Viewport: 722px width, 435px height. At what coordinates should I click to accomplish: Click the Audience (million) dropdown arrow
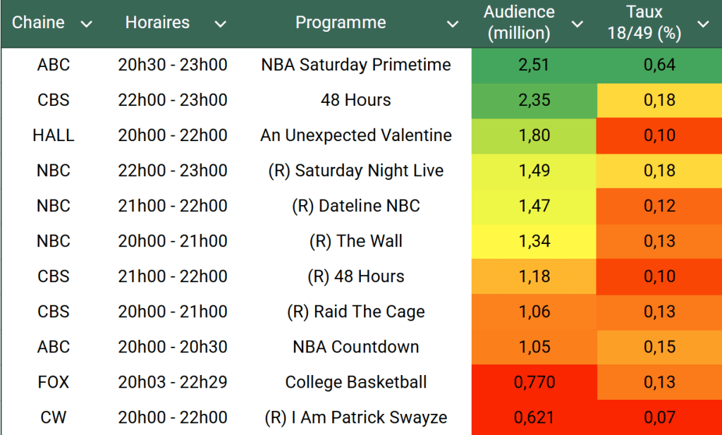[x=577, y=25]
